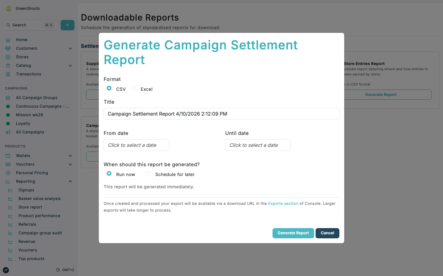Open the Exports section link
This screenshot has width=443, height=276.
coord(283,203)
